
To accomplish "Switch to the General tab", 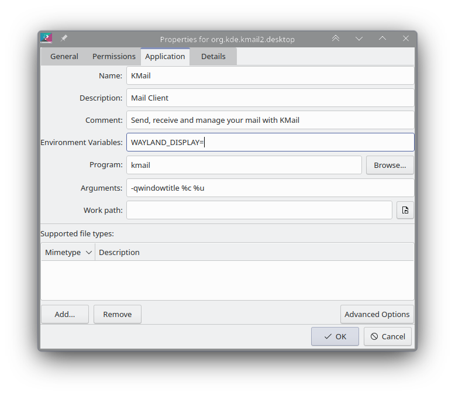I will point(64,56).
